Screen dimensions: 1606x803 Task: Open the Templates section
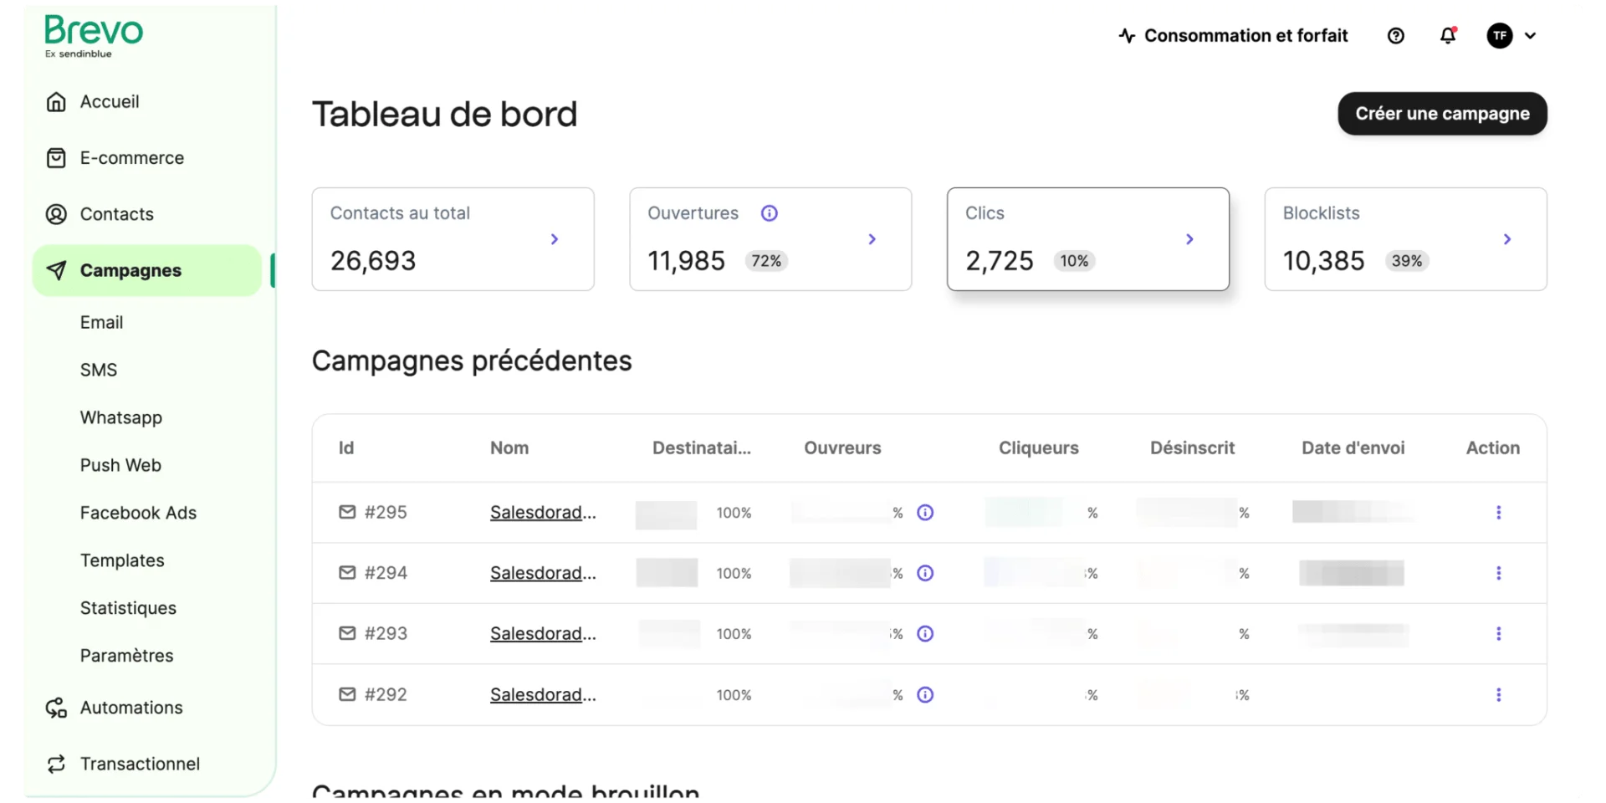pyautogui.click(x=122, y=560)
